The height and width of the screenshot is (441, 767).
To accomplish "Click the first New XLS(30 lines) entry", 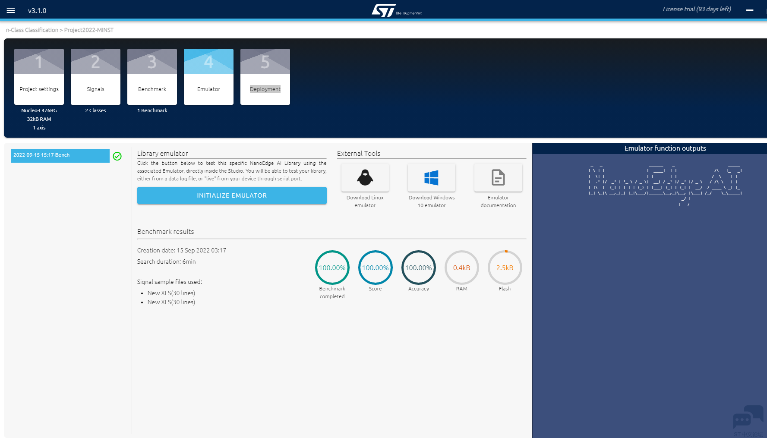I will (171, 293).
